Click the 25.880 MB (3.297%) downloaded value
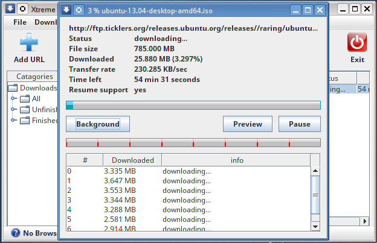The width and height of the screenshot is (377, 243). pyautogui.click(x=169, y=59)
